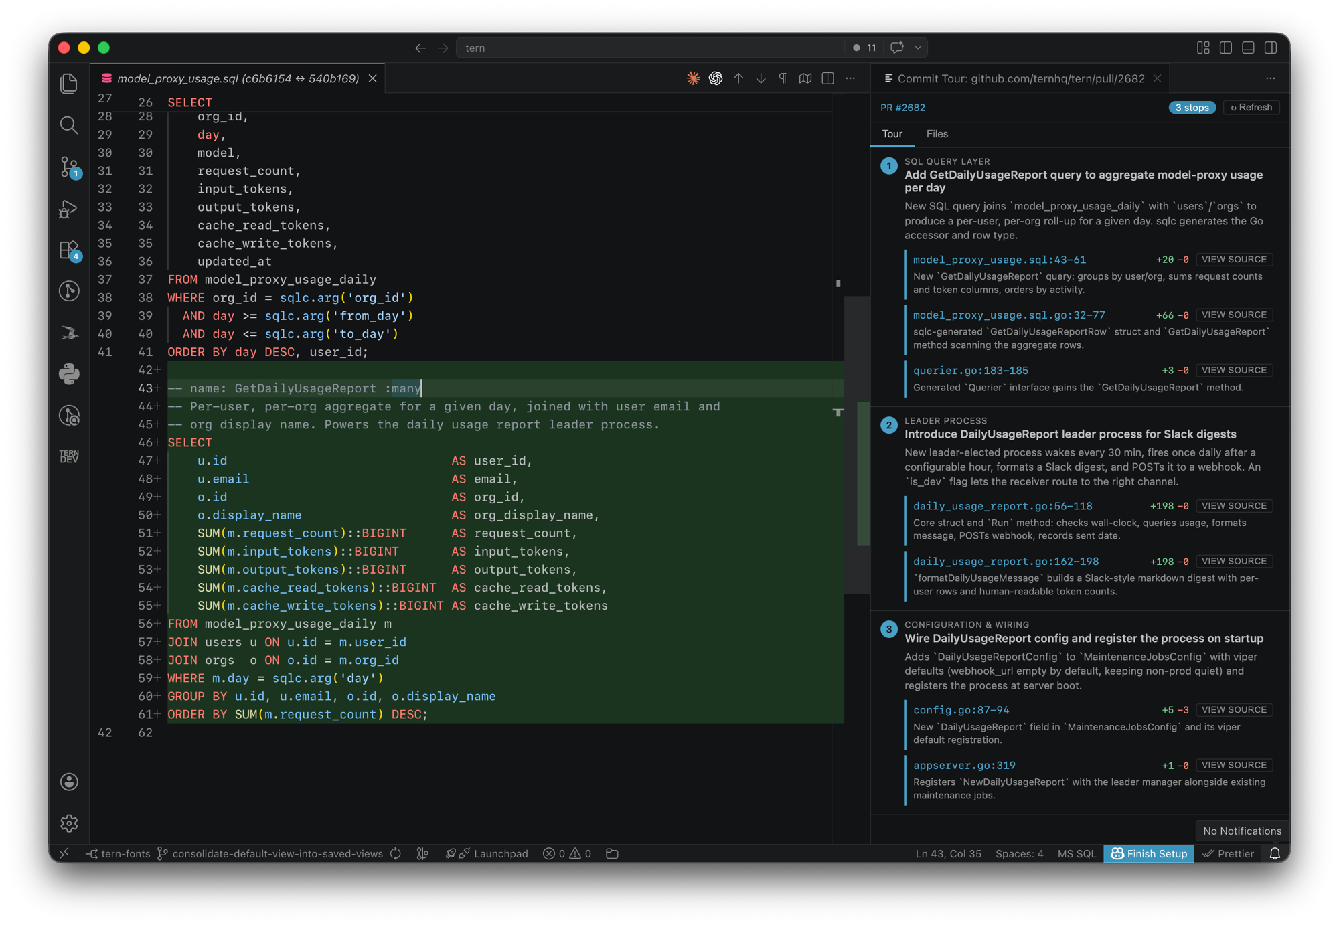Open the folder icon in status bar
Screen dimensions: 1339x927
point(612,853)
